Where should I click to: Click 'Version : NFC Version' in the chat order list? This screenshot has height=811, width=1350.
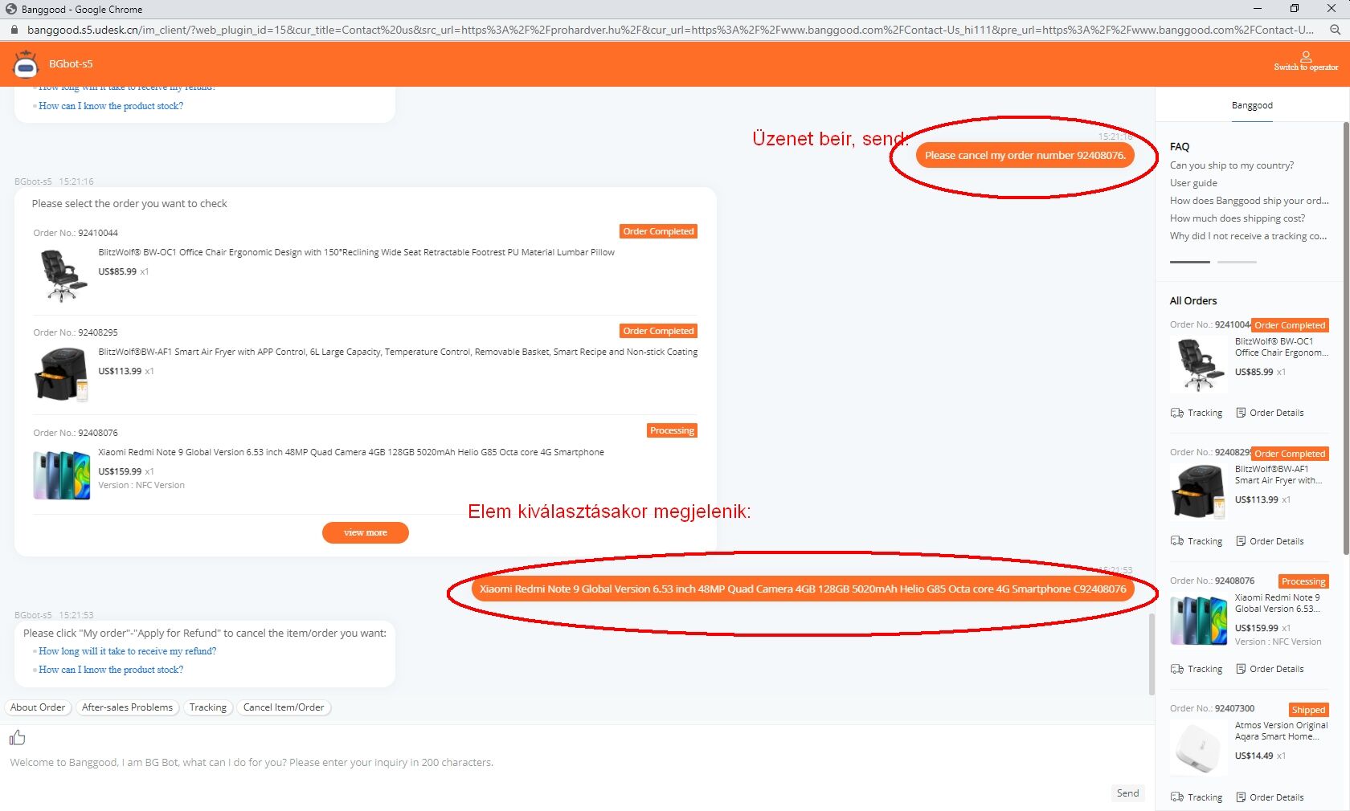pyautogui.click(x=141, y=485)
